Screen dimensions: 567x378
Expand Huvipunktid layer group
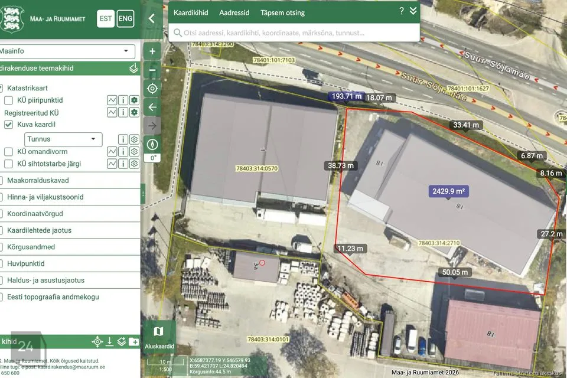click(25, 263)
